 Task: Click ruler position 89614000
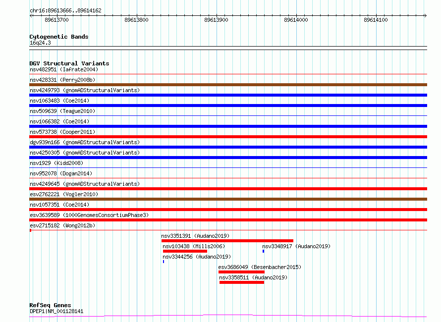(x=296, y=20)
